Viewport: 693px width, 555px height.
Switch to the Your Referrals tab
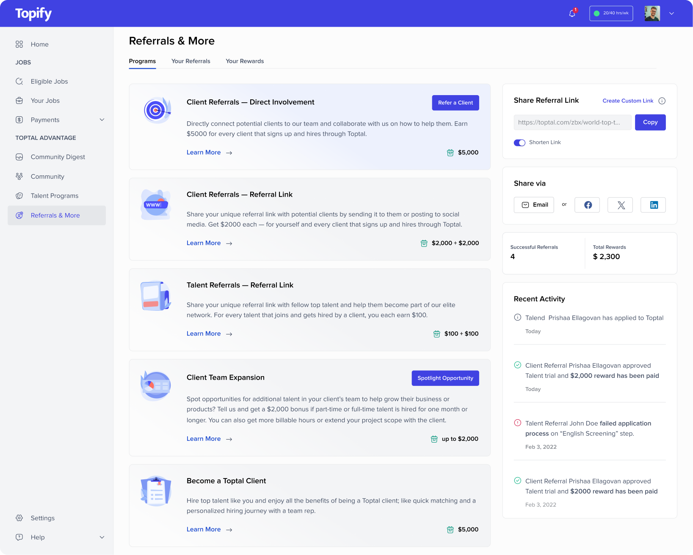(x=191, y=61)
